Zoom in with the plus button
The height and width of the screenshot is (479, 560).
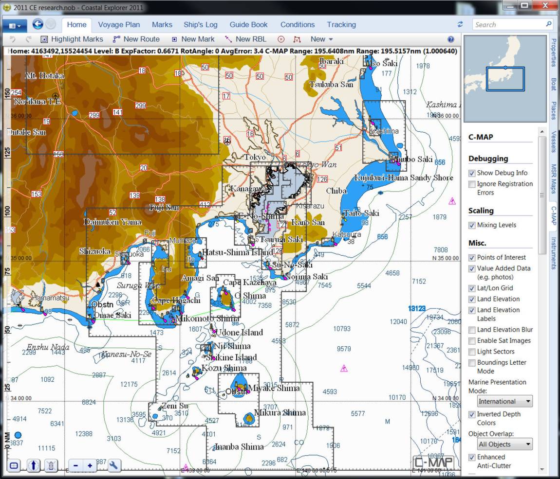click(90, 465)
